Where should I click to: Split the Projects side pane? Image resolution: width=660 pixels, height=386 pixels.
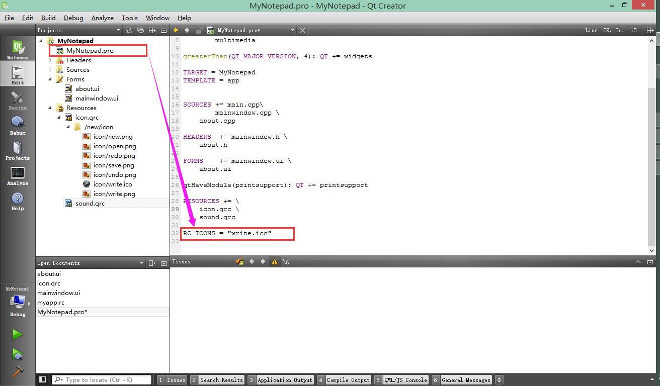[152, 30]
